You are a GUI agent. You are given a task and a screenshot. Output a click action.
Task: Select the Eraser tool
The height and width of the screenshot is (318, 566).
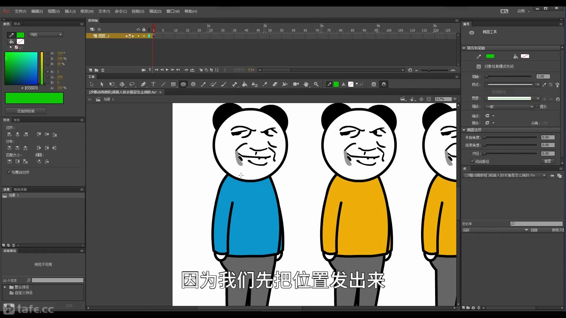point(275,84)
